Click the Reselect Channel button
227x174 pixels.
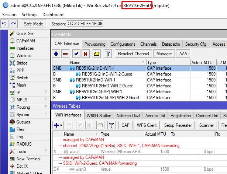tap(133, 54)
